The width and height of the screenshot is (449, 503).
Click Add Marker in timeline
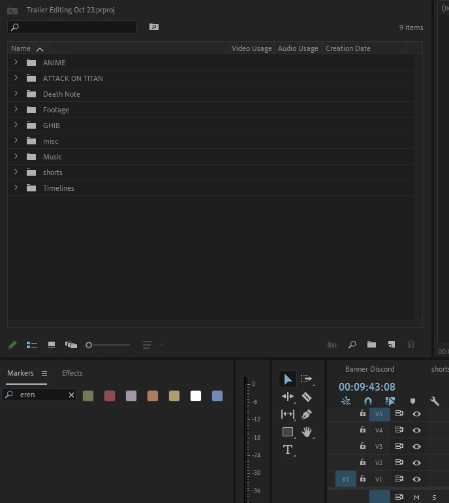[412, 401]
